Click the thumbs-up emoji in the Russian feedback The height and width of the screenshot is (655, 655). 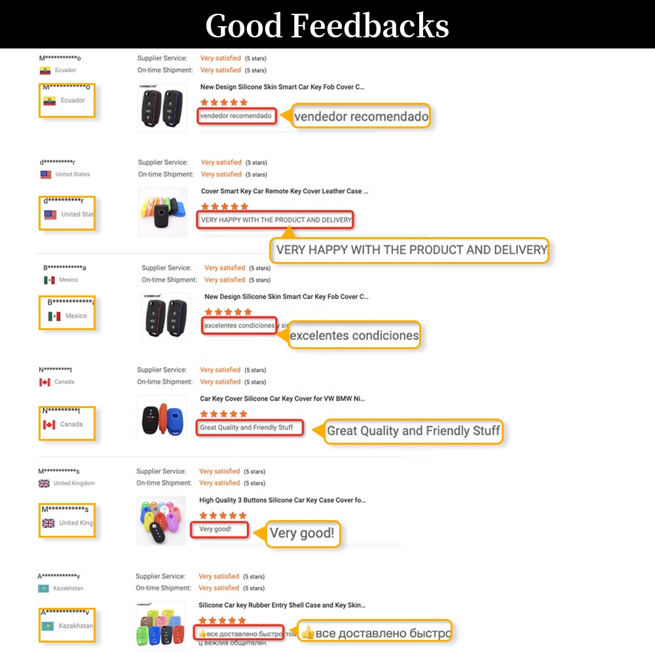point(204,633)
